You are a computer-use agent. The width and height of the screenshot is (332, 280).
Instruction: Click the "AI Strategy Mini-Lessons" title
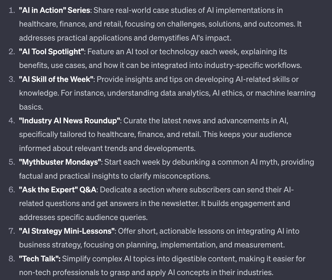tap(67, 231)
